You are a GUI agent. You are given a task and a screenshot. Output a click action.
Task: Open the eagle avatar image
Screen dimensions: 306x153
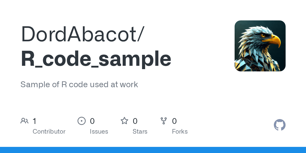260,46
